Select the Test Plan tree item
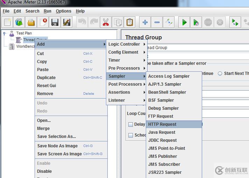This screenshot has width=249, height=178. [24, 33]
